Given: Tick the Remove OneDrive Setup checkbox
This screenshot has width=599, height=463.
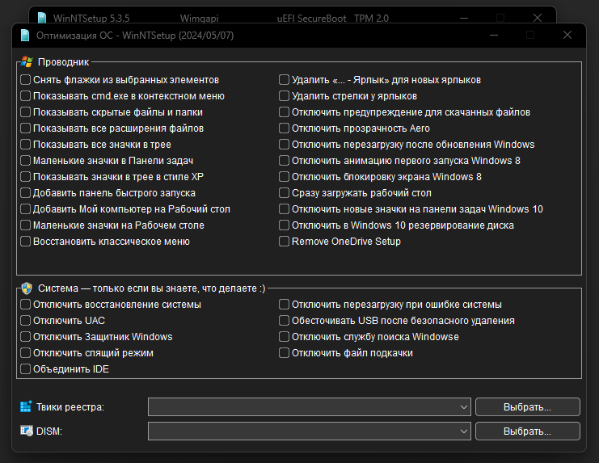Looking at the screenshot, I should [284, 242].
